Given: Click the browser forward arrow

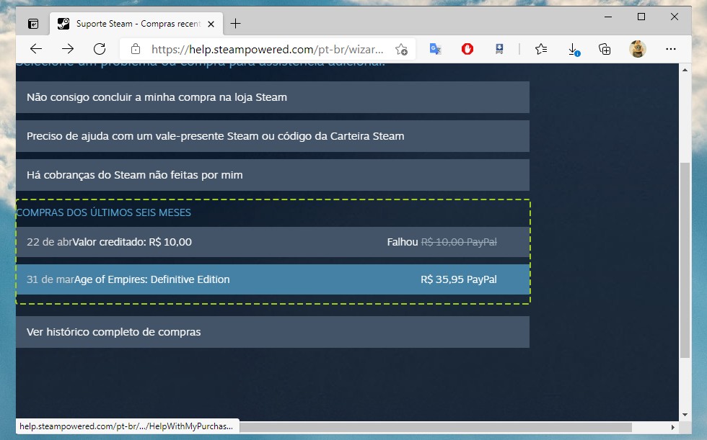Looking at the screenshot, I should [x=68, y=49].
